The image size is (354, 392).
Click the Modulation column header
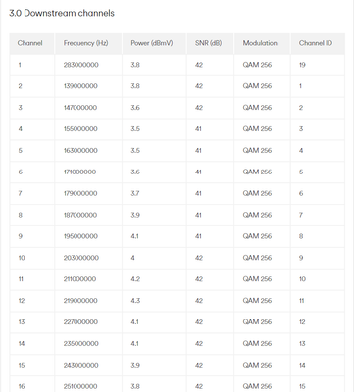(260, 43)
